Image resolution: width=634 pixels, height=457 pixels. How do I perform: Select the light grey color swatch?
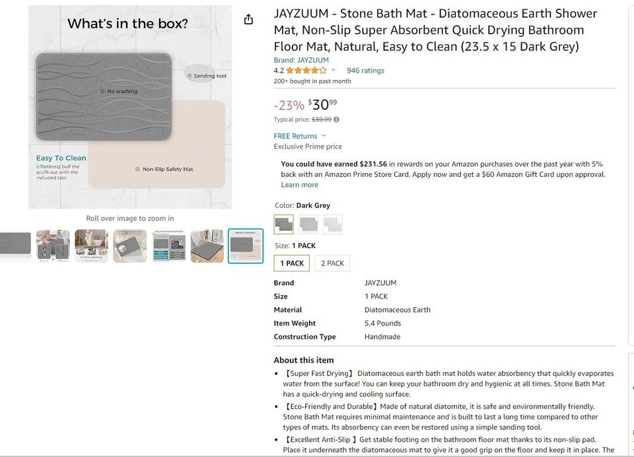click(x=308, y=224)
